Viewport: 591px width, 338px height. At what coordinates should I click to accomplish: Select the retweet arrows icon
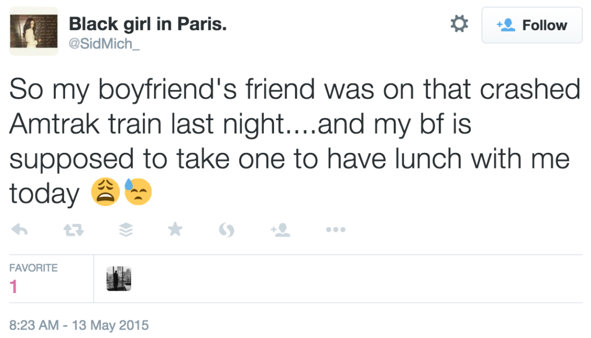[x=72, y=229]
